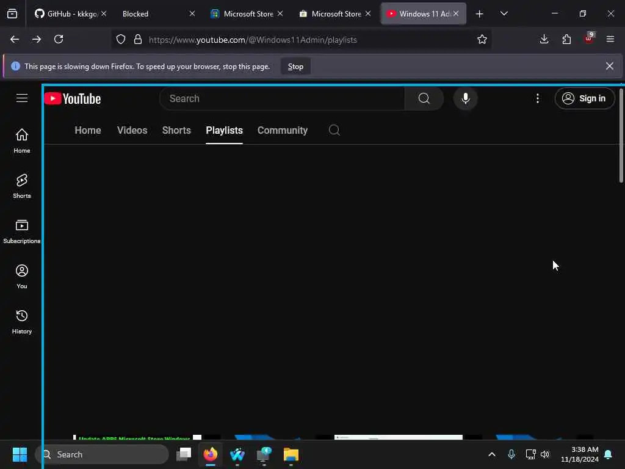This screenshot has width=625, height=469.
Task: Open volume control in system tray
Action: pos(545,454)
